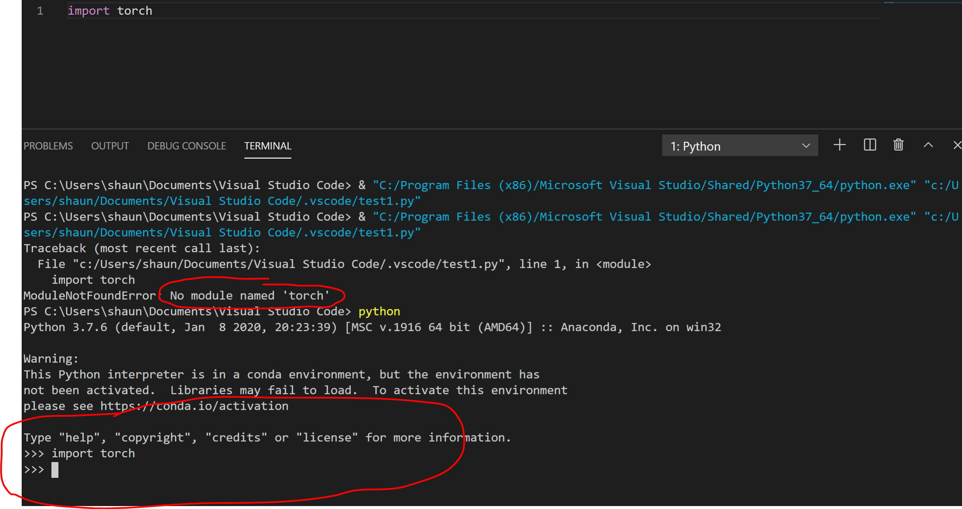Viewport: 962px width, 509px height.
Task: Follow the conda.io/activation link
Action: [194, 406]
